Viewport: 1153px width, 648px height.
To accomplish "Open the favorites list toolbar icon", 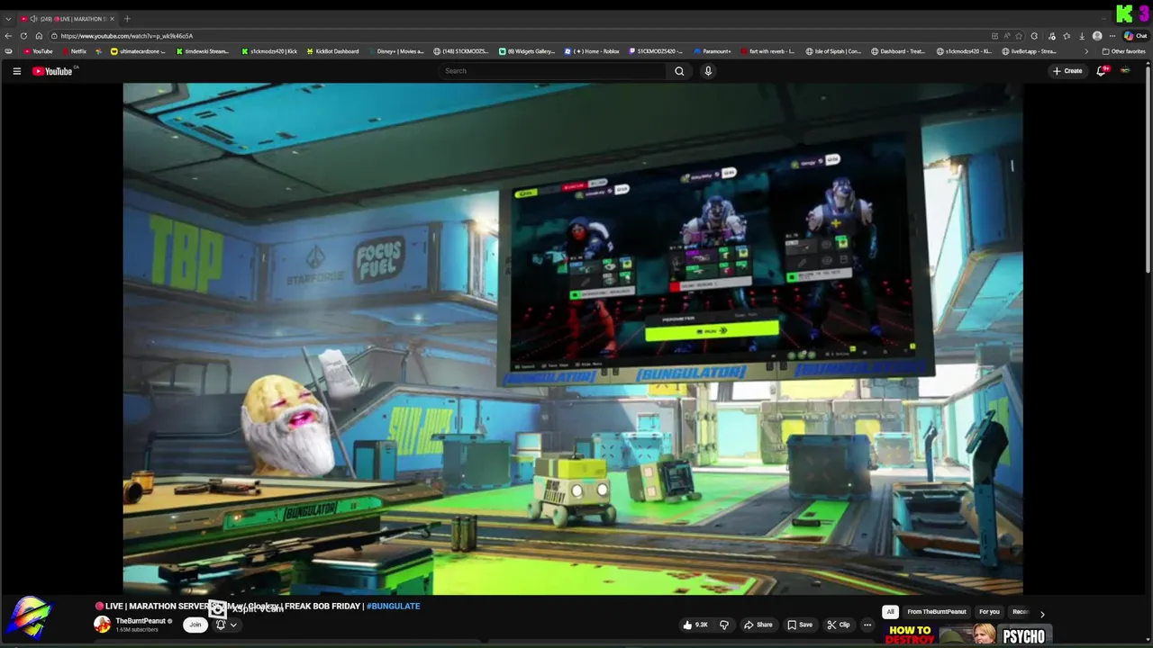I will 1067,36.
